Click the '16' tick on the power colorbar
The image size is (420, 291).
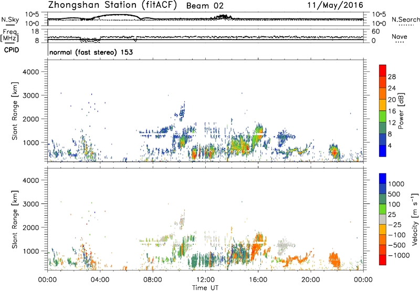[392, 111]
